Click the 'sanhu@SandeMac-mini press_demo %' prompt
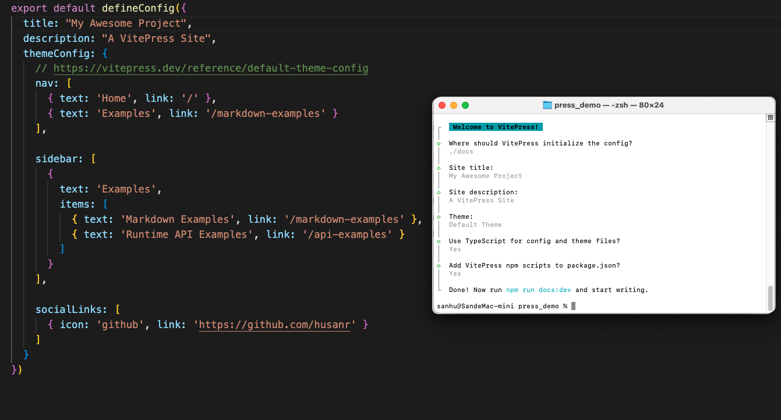 (502, 306)
